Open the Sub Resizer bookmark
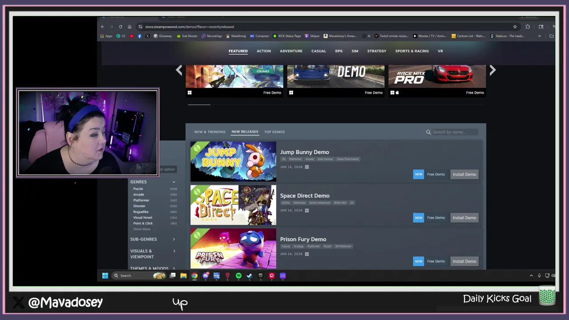The image size is (569, 320). [187, 36]
